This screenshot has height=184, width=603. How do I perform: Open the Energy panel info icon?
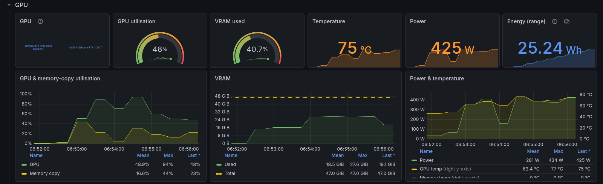coord(555,21)
